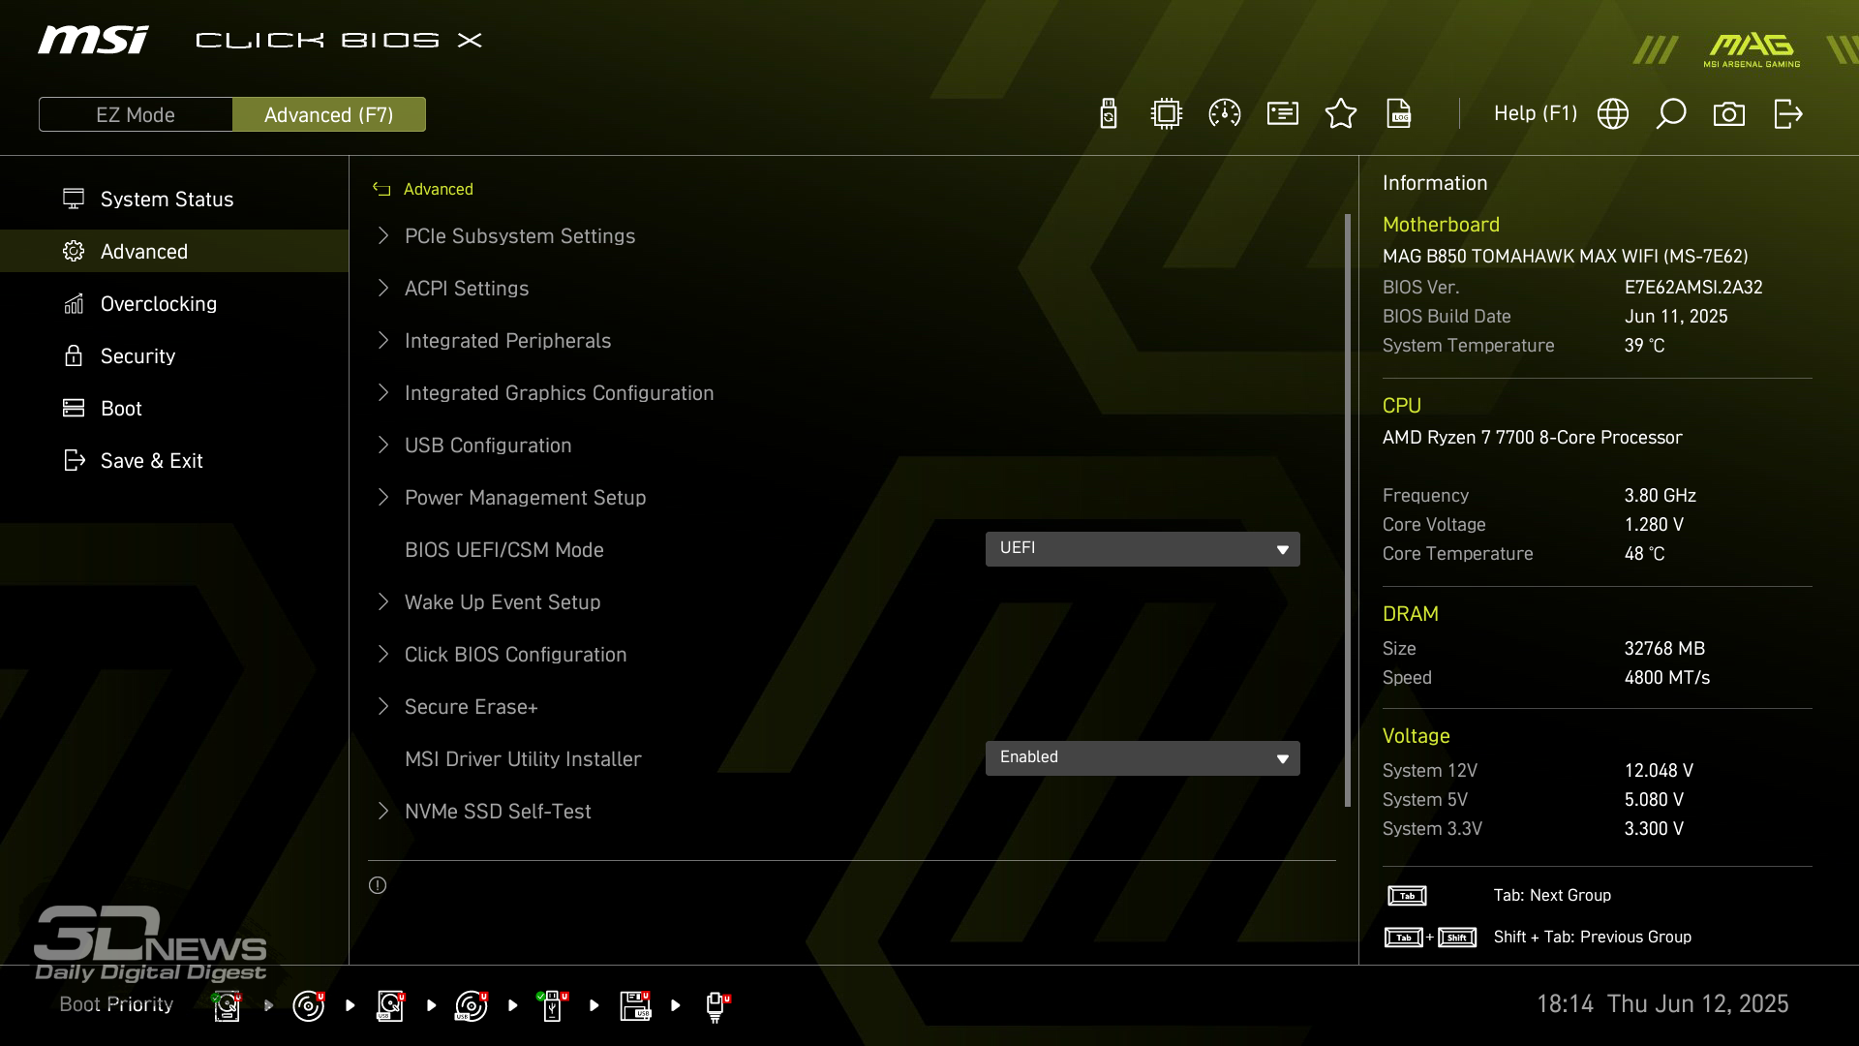Viewport: 1859px width, 1046px height.
Task: Click AMD Ryzen 7 7700 processor name
Action: pyautogui.click(x=1532, y=437)
